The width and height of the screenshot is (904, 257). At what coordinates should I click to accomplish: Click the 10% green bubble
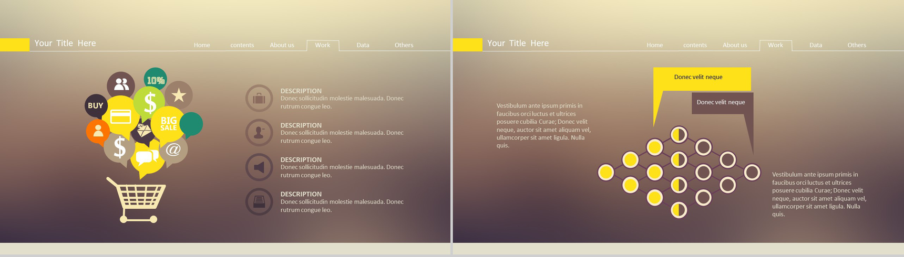click(x=156, y=79)
